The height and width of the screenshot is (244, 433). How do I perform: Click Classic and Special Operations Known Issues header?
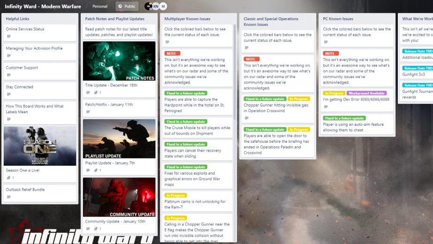tap(271, 22)
